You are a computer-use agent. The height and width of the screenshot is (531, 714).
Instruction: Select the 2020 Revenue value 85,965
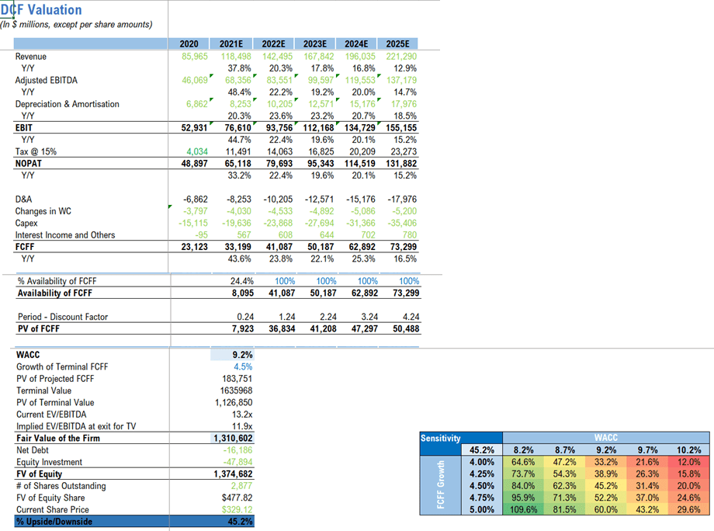(195, 57)
